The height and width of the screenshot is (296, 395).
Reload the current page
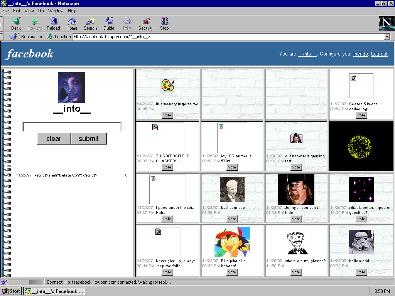[x=53, y=24]
